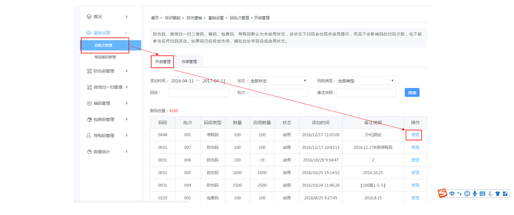The image size is (514, 215).
Task: Open Sogou IME voice input microphone
Action: (x=474, y=194)
